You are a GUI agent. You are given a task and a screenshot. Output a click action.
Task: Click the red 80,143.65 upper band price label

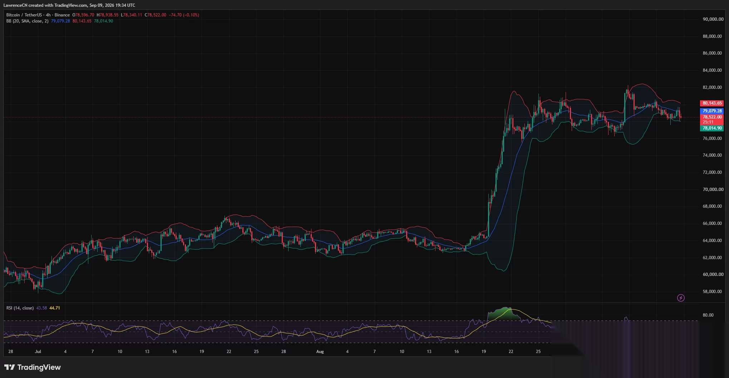(712, 103)
